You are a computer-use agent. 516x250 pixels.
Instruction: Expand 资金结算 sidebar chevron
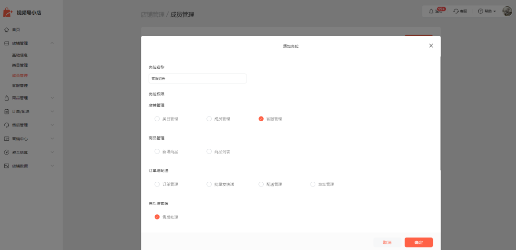tap(53, 152)
